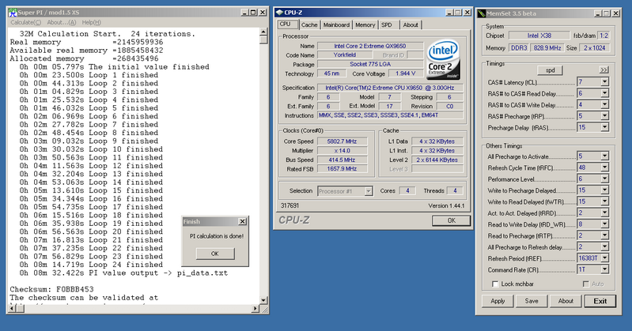Viewport: 632px width, 331px height.
Task: Expand MemSet advanced panel with >> button
Action: click(604, 70)
